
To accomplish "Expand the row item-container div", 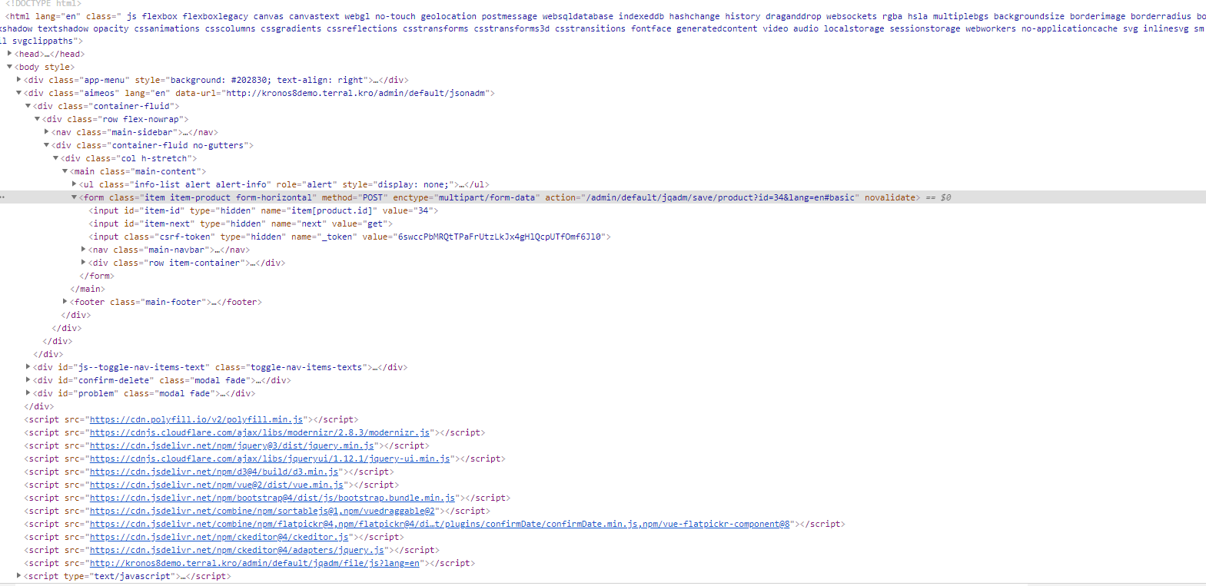I will point(83,263).
